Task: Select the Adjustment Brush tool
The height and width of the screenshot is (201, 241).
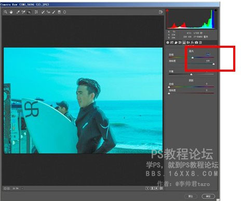Action: tap(54, 12)
